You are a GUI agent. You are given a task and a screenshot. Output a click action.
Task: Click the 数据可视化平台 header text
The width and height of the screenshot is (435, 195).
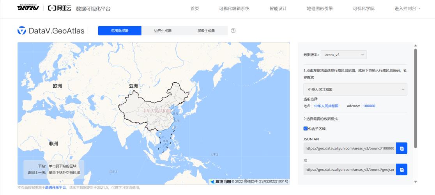pos(93,9)
